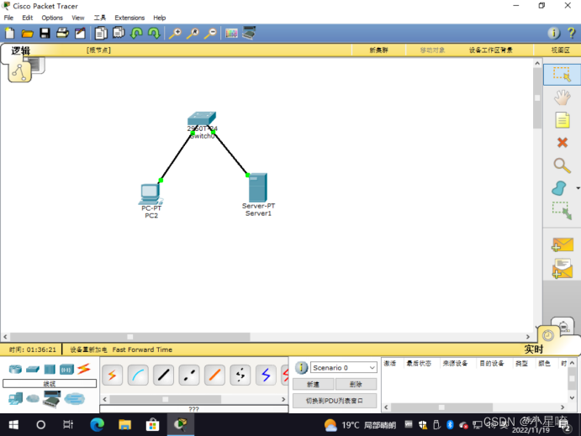Viewport: 581px width, 436px height.
Task: Click the 切换到PDU列表窗口 button
Action: [x=335, y=401]
